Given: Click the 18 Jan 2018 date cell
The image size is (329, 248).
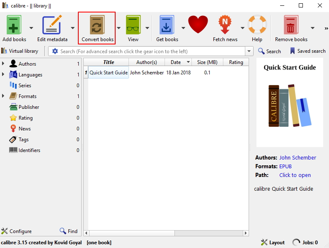Looking at the screenshot, I should 178,73.
